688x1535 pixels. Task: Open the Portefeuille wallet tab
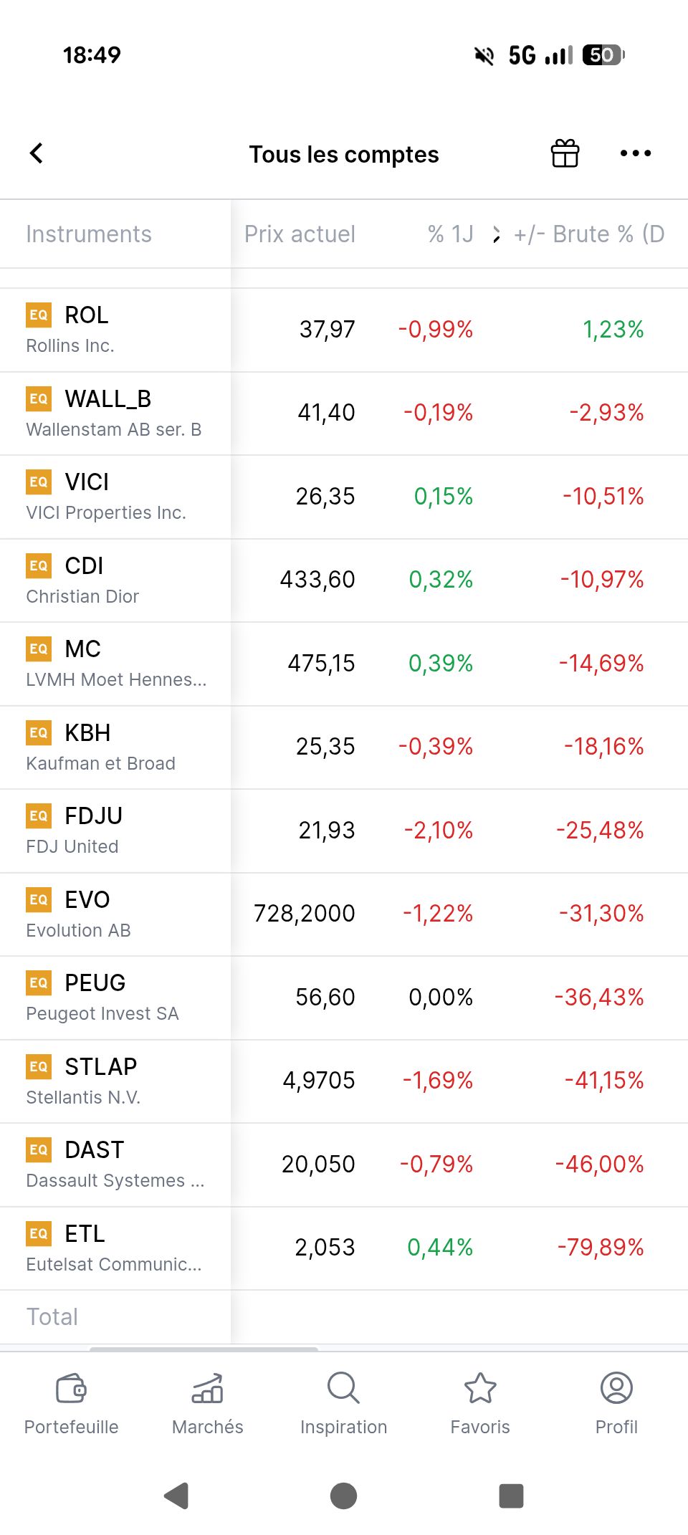coord(71,1403)
